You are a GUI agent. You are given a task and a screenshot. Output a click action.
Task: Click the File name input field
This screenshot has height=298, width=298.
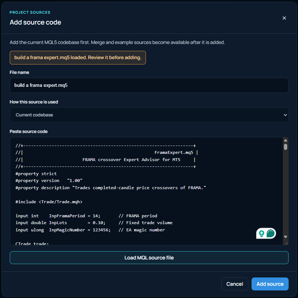coord(149,85)
